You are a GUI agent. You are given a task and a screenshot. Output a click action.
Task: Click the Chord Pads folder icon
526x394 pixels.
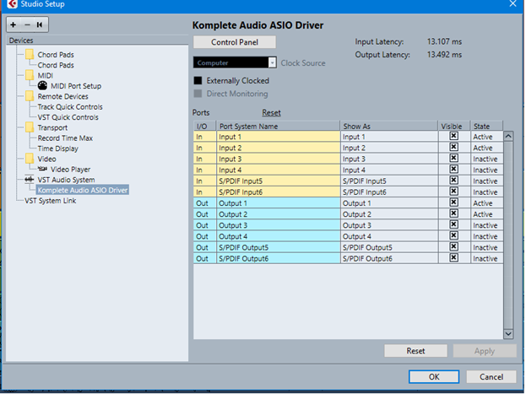click(30, 54)
